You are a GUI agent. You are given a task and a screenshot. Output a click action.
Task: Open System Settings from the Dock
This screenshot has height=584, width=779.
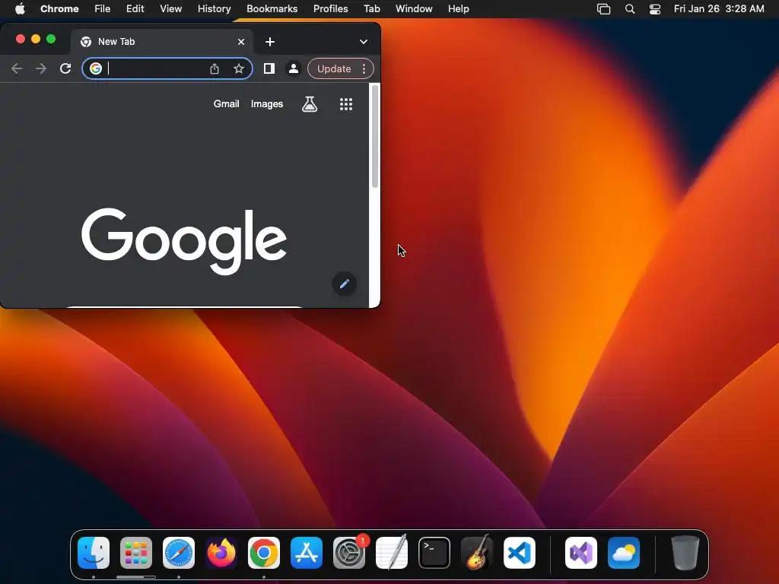pos(349,553)
